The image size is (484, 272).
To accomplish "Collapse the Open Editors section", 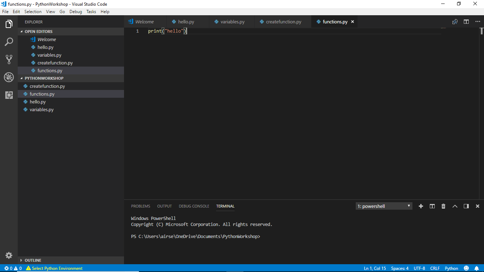I will (x=71, y=32).
